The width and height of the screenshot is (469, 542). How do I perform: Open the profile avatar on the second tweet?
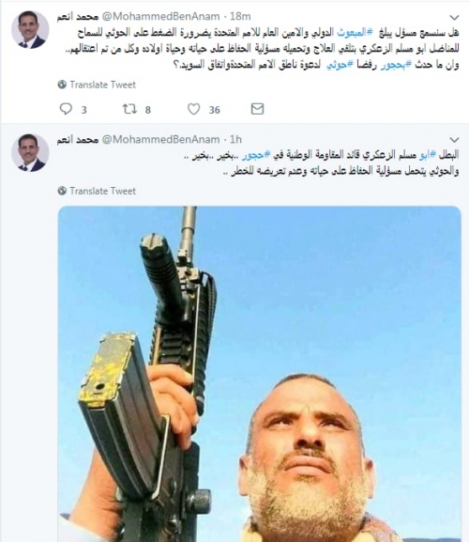(x=30, y=153)
